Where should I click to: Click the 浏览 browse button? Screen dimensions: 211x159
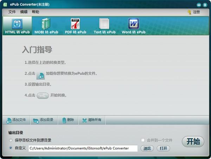point(147,148)
